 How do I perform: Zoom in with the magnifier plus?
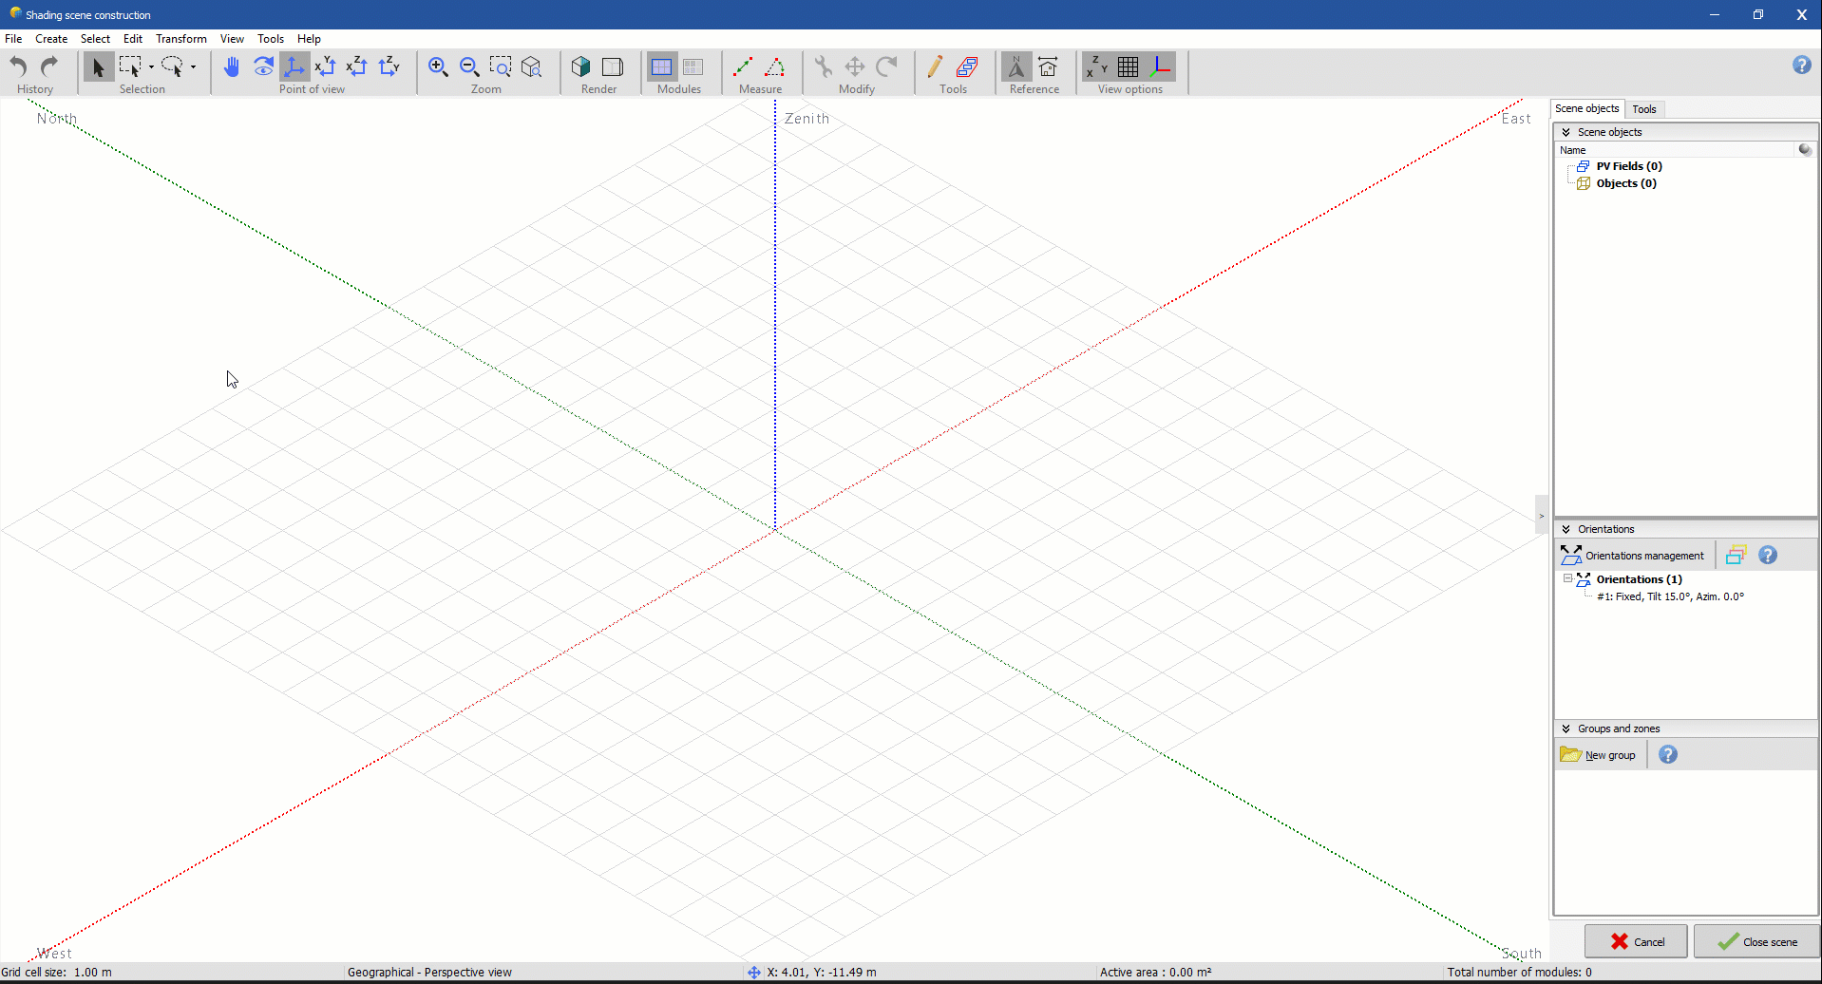point(438,66)
